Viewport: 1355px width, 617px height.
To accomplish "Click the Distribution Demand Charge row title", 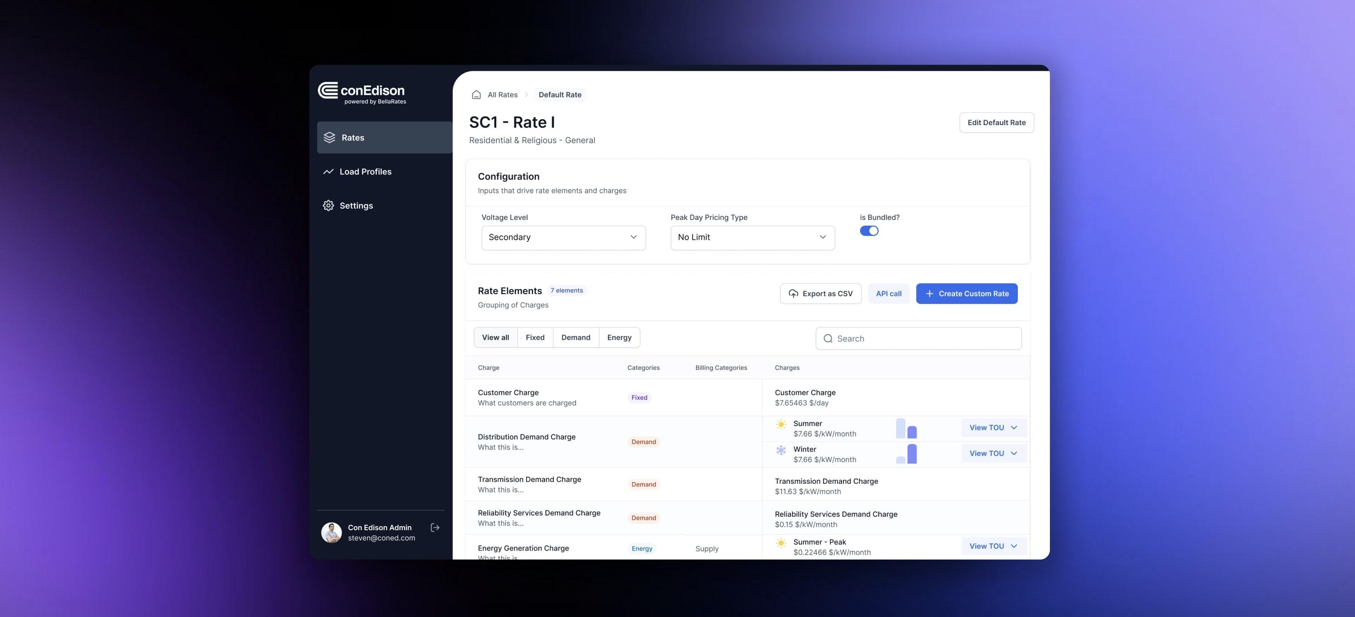I will coord(527,436).
